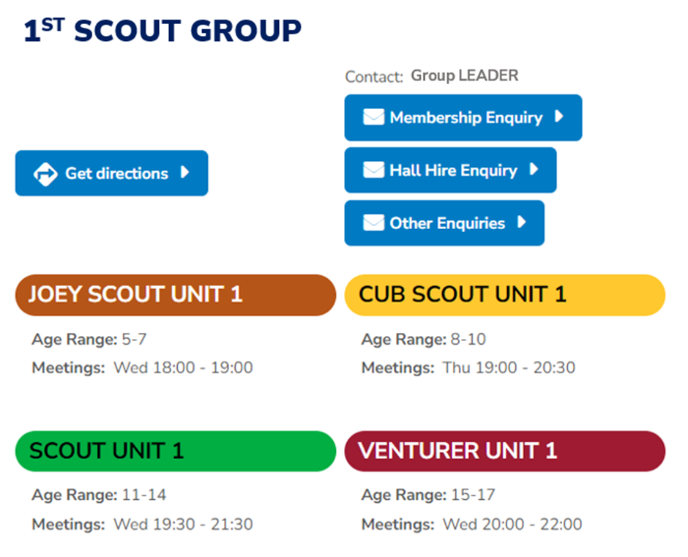Select the Cub Scout Unit 1 header
688x557 pixels.
pos(504,295)
